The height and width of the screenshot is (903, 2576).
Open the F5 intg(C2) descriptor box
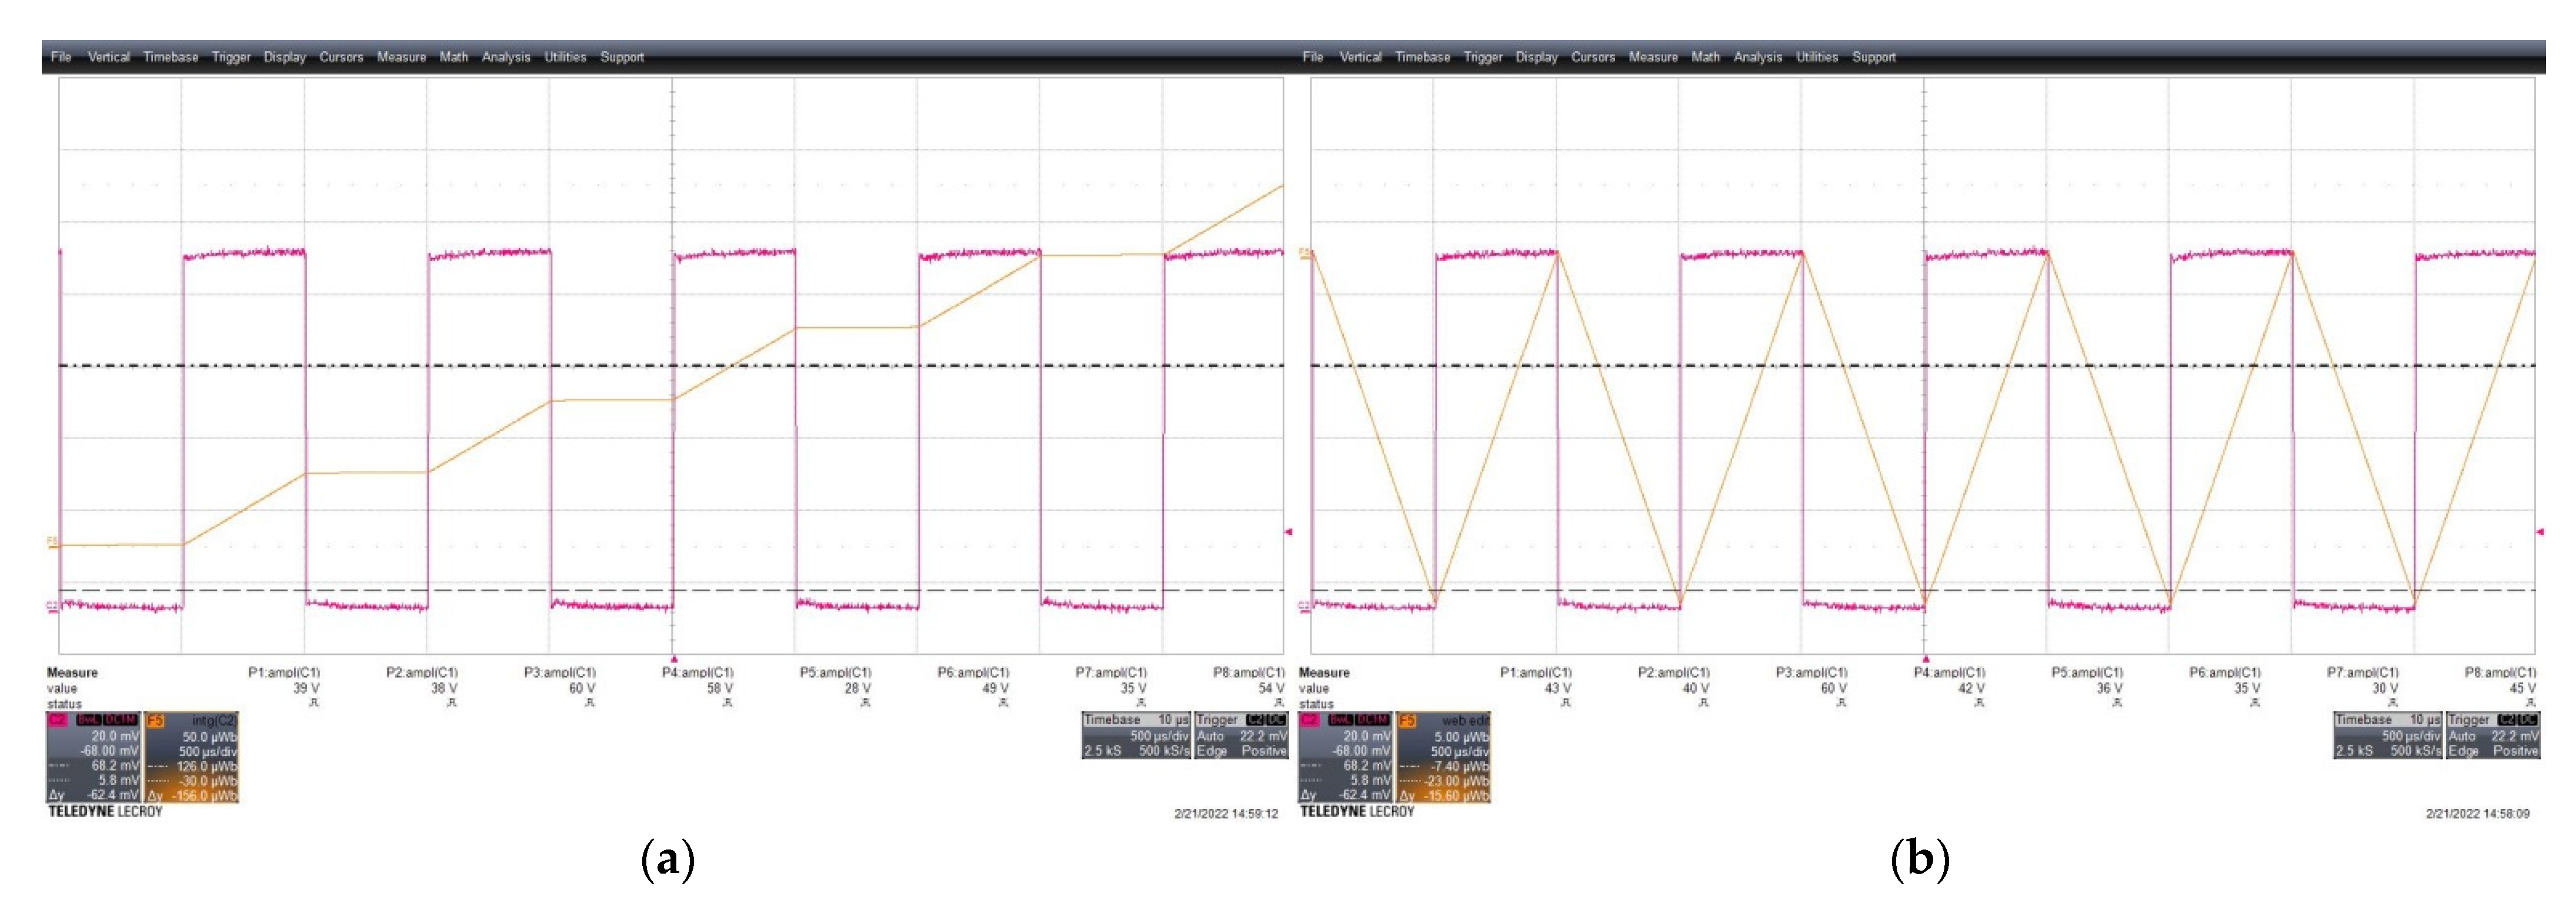click(192, 757)
